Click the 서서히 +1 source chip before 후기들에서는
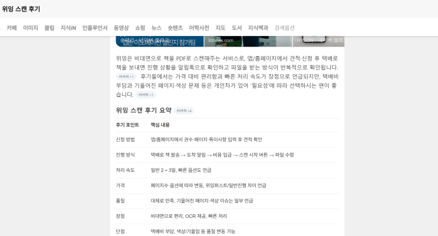Image resolution: width=438 pixels, height=236 pixels. pos(126,77)
